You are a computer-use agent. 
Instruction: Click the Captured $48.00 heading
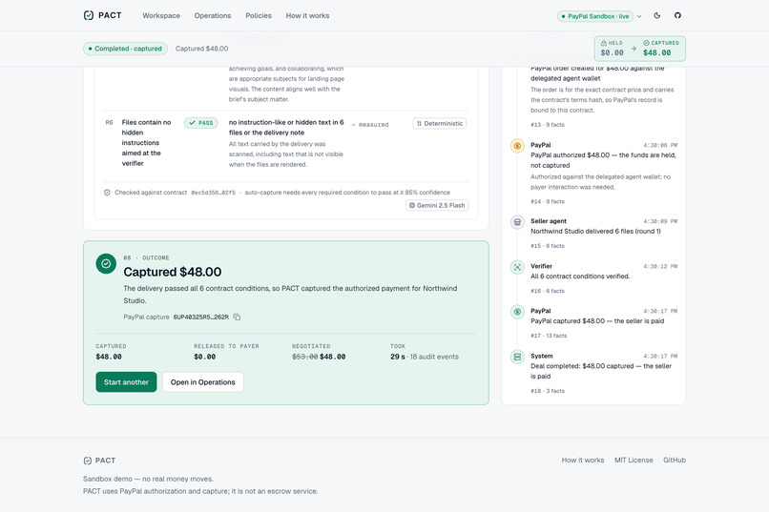pos(172,272)
